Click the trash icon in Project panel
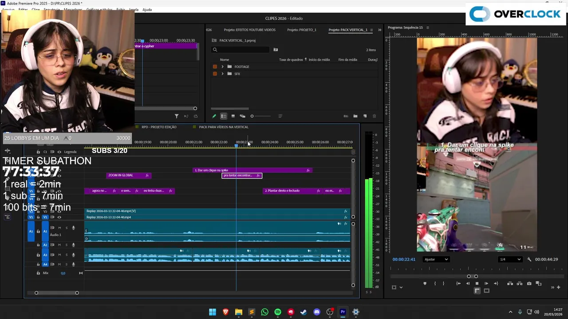 pos(374,116)
